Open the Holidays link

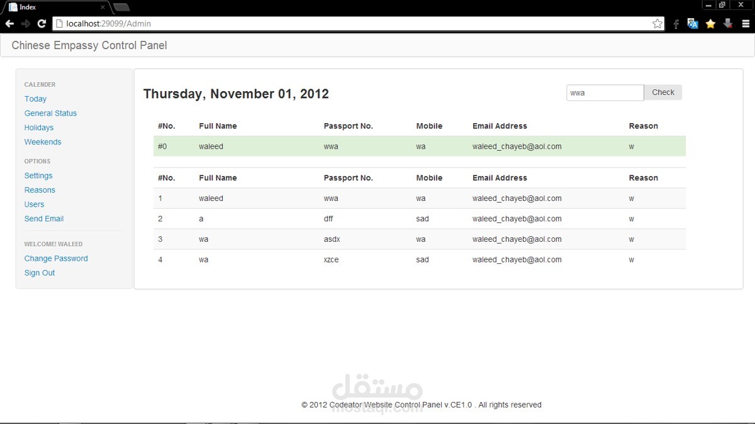click(39, 128)
